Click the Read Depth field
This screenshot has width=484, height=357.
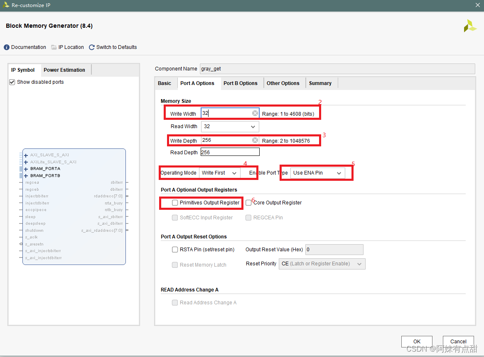(230, 152)
